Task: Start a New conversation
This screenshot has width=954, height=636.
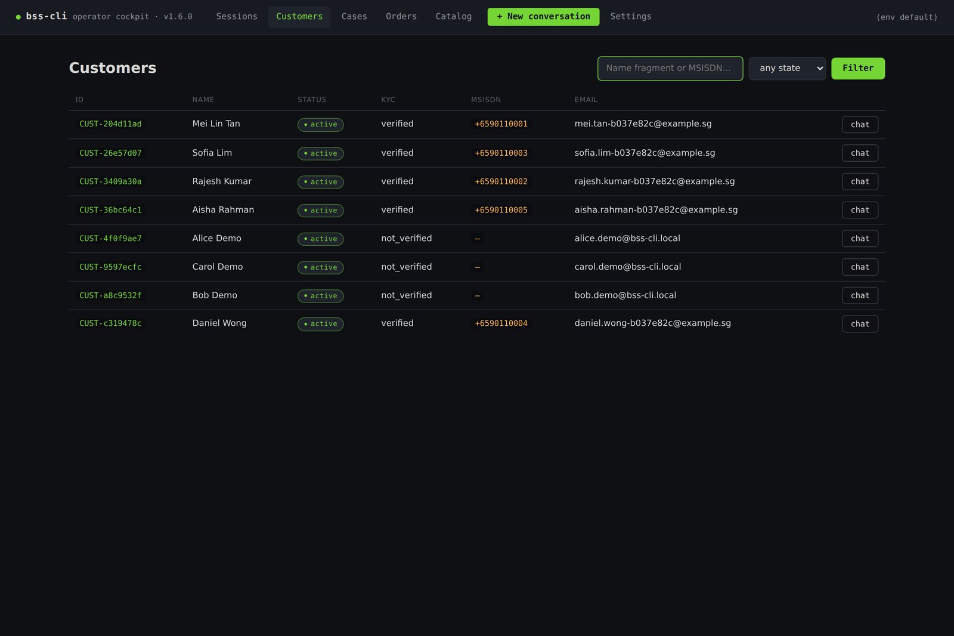Action: (543, 17)
